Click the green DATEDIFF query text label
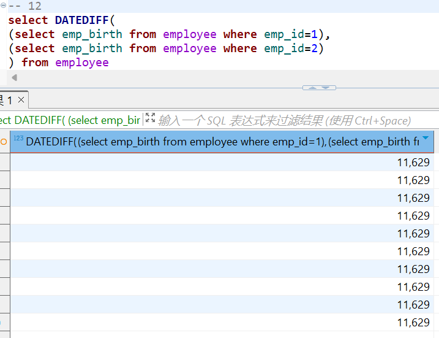439x338 pixels. click(x=70, y=120)
